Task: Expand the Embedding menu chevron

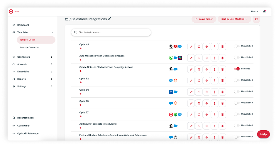Action: click(x=52, y=71)
